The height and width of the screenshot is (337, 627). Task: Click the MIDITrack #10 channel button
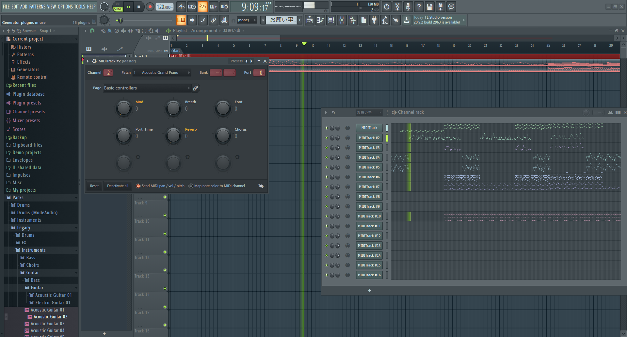(x=369, y=216)
